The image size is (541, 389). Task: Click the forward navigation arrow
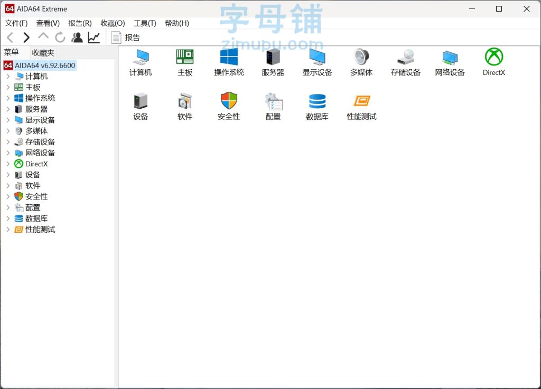(26, 37)
